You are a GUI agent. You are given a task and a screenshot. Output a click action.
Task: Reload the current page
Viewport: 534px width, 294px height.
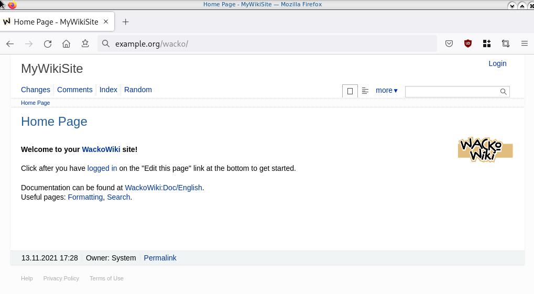pos(48,44)
